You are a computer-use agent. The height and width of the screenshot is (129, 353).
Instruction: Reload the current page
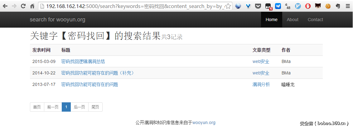pos(23,6)
